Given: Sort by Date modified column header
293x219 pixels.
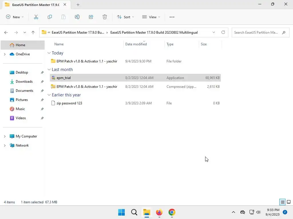Looking at the screenshot, I should [136, 44].
